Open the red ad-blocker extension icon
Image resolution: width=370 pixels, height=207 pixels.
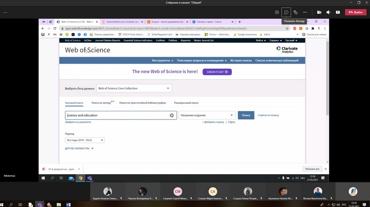pyautogui.click(x=294, y=28)
